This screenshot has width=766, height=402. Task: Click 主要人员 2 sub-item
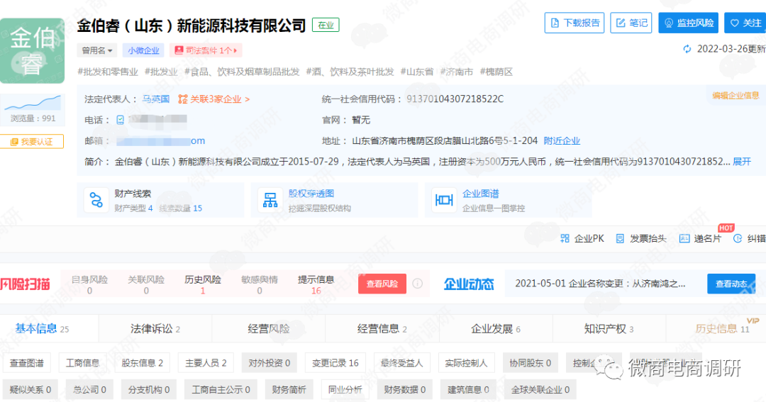[206, 363]
